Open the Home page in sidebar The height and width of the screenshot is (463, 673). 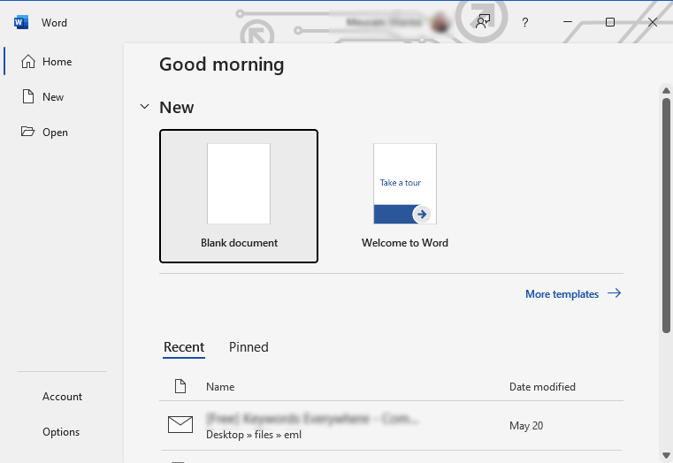tap(56, 62)
